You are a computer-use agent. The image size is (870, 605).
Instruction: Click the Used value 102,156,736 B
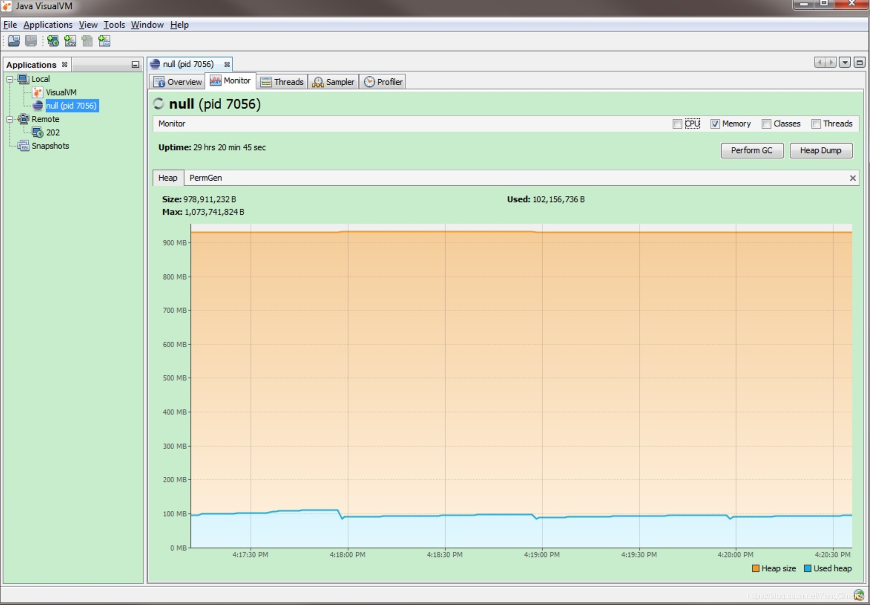click(558, 200)
